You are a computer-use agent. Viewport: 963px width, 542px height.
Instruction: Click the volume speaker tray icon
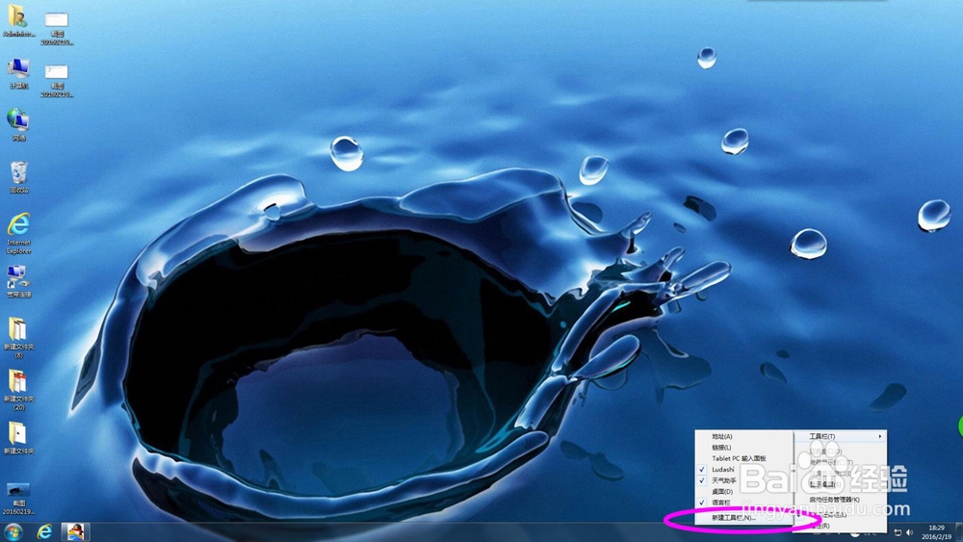(x=910, y=532)
